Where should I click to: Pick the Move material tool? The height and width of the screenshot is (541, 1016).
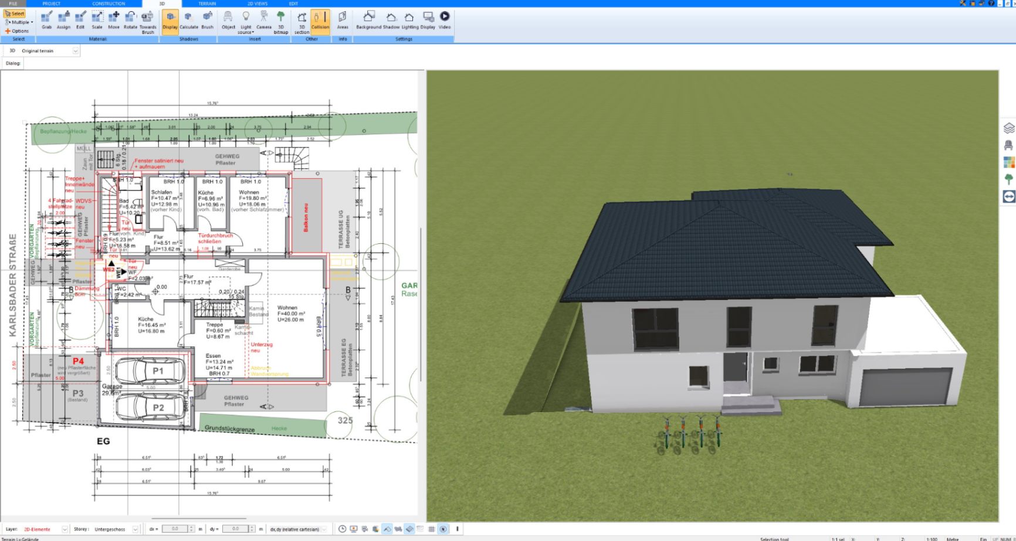pos(114,20)
